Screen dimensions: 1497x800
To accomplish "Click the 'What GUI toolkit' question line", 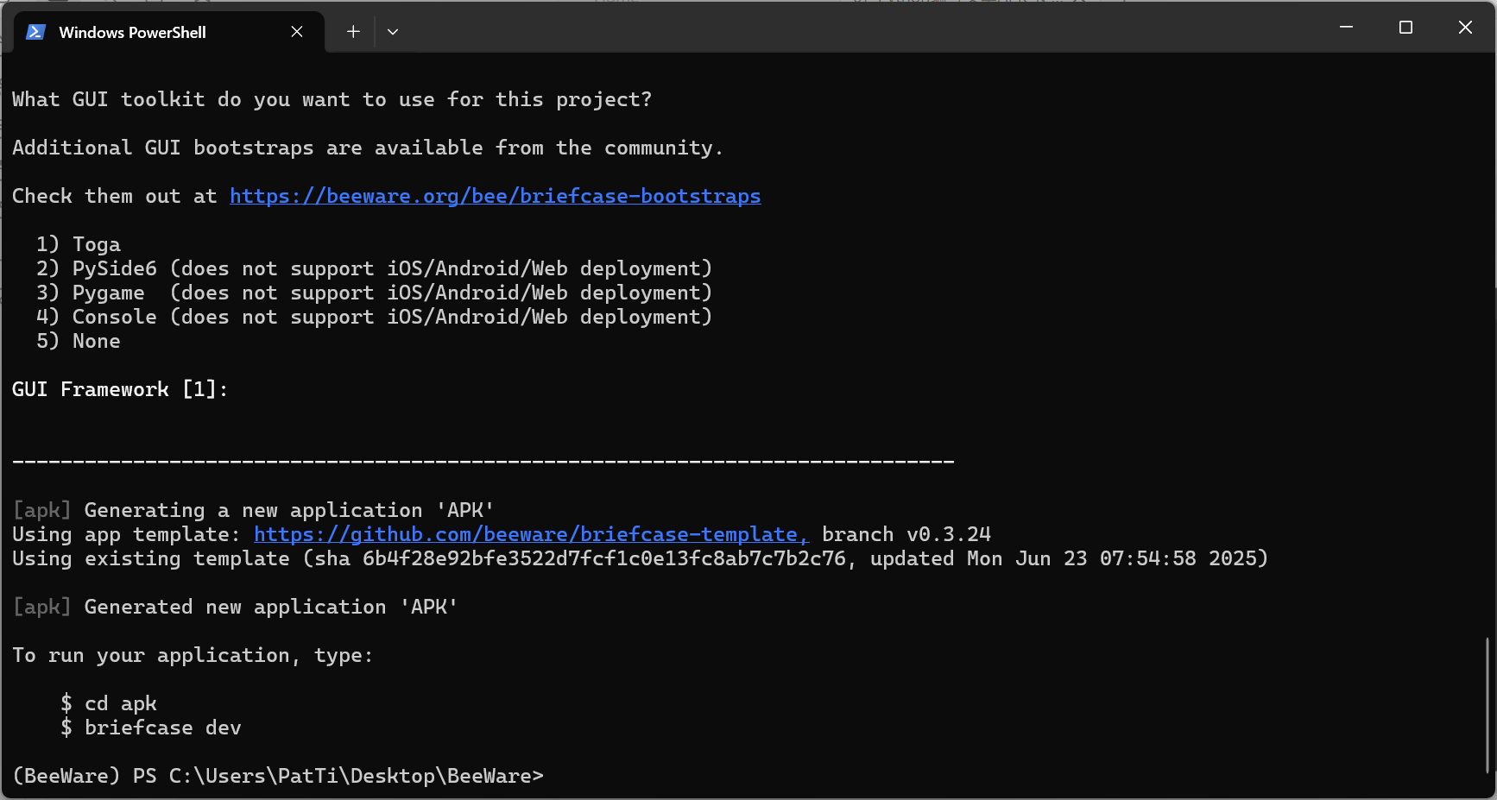I will 332,99.
